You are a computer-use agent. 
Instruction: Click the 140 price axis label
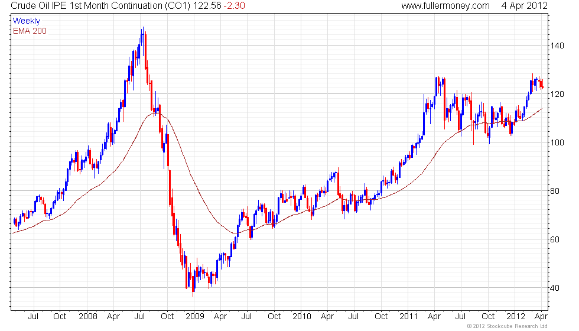557,46
